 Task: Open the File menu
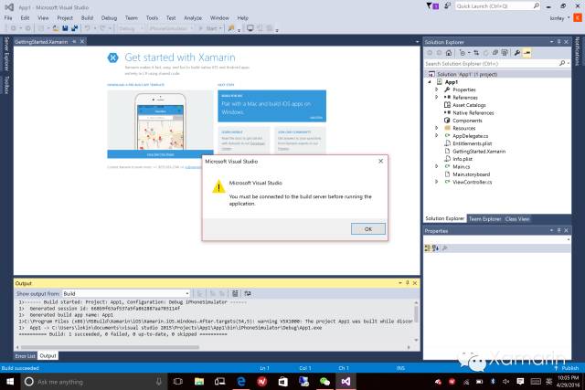pos(8,18)
